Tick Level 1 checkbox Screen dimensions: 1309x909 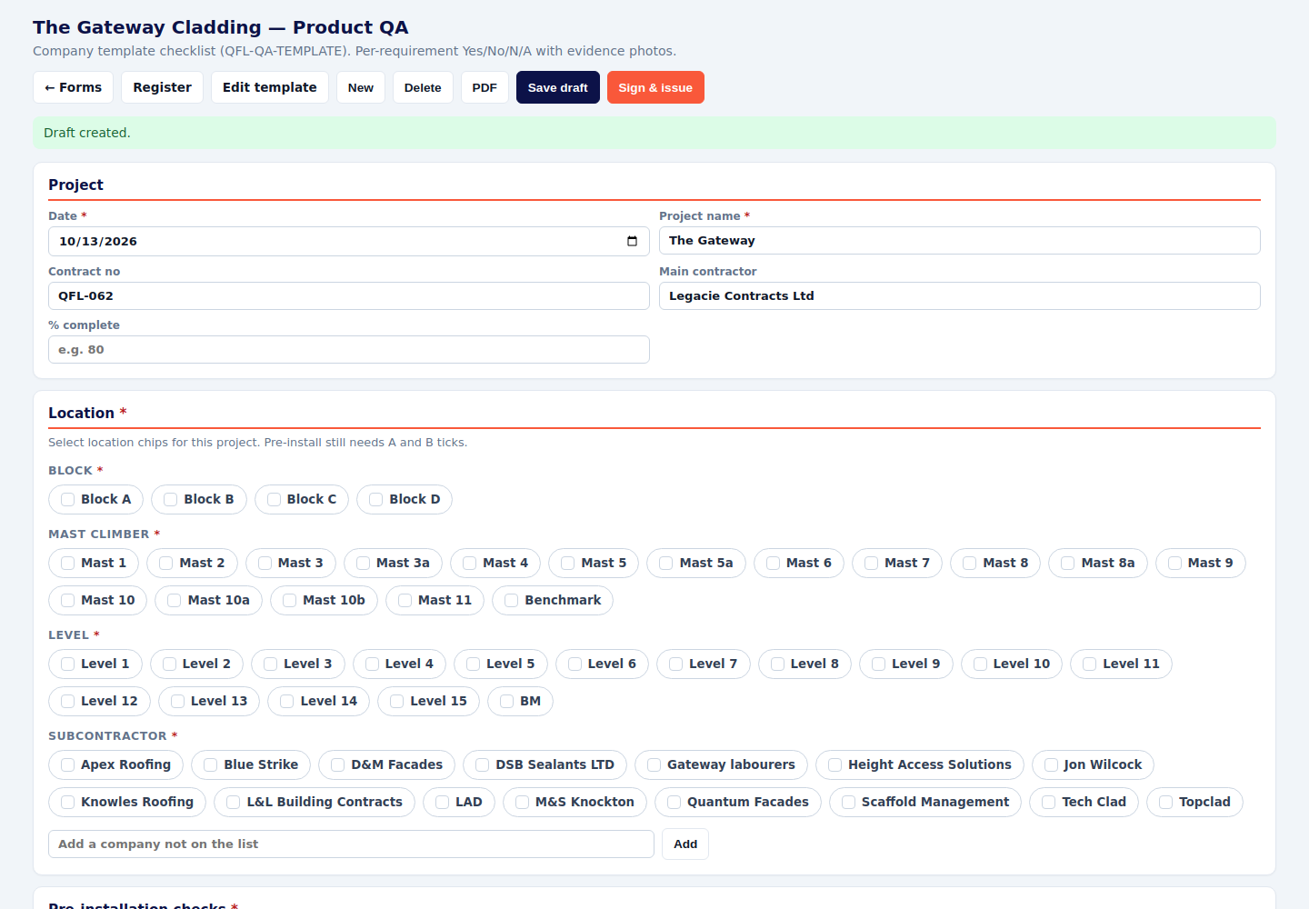click(68, 664)
